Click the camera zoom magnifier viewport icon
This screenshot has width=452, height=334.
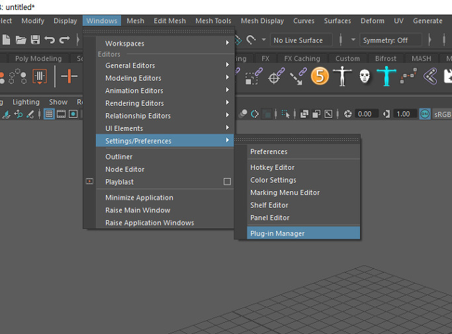point(18,114)
